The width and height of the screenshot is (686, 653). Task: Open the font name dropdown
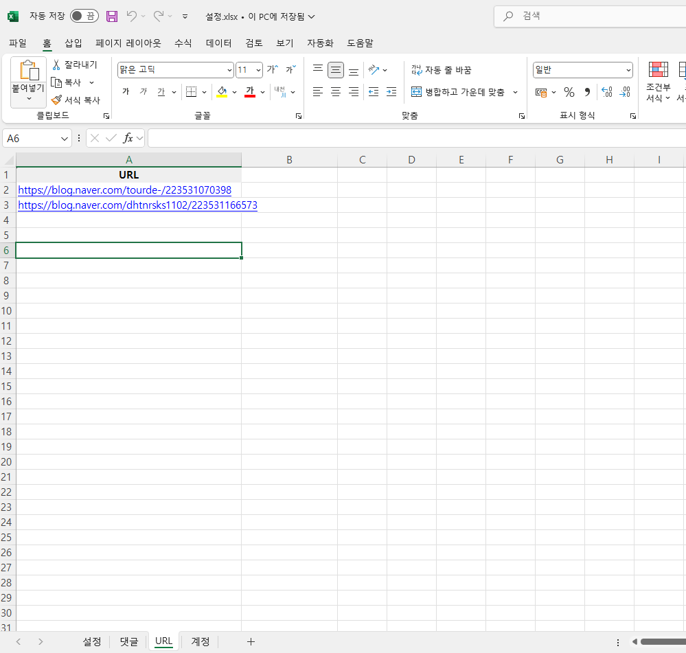click(x=229, y=70)
